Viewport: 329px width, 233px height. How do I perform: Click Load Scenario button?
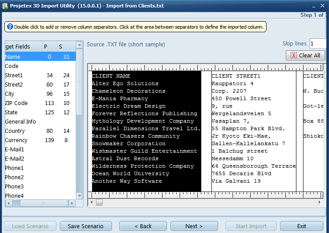click(30, 226)
